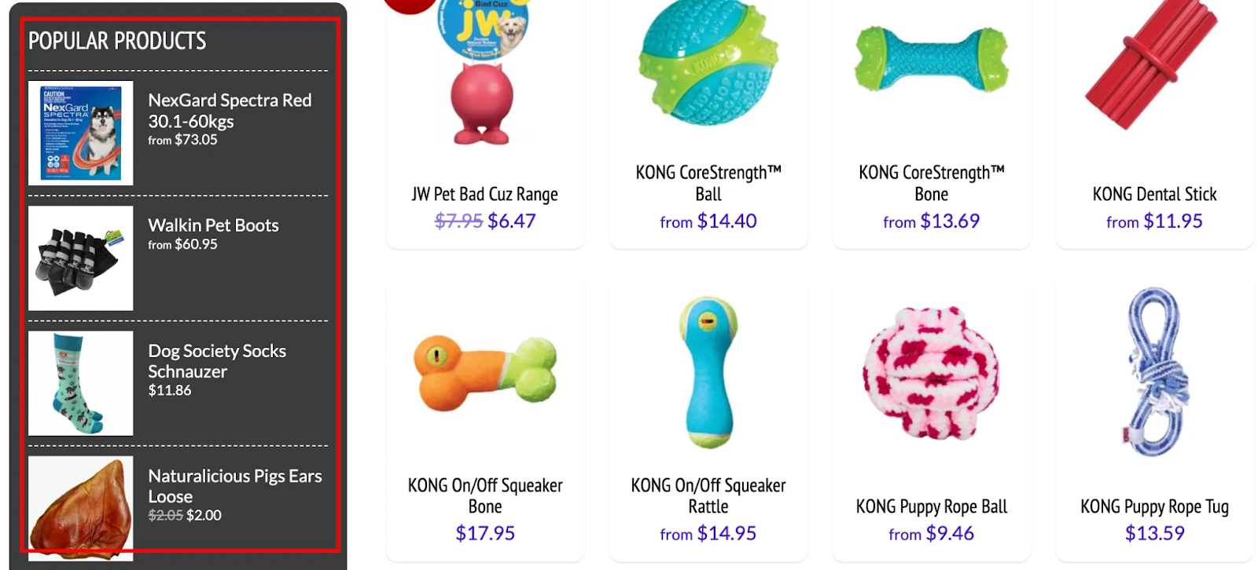
Task: Open the Dog Society Socks Schnauzer title
Action: [217, 361]
